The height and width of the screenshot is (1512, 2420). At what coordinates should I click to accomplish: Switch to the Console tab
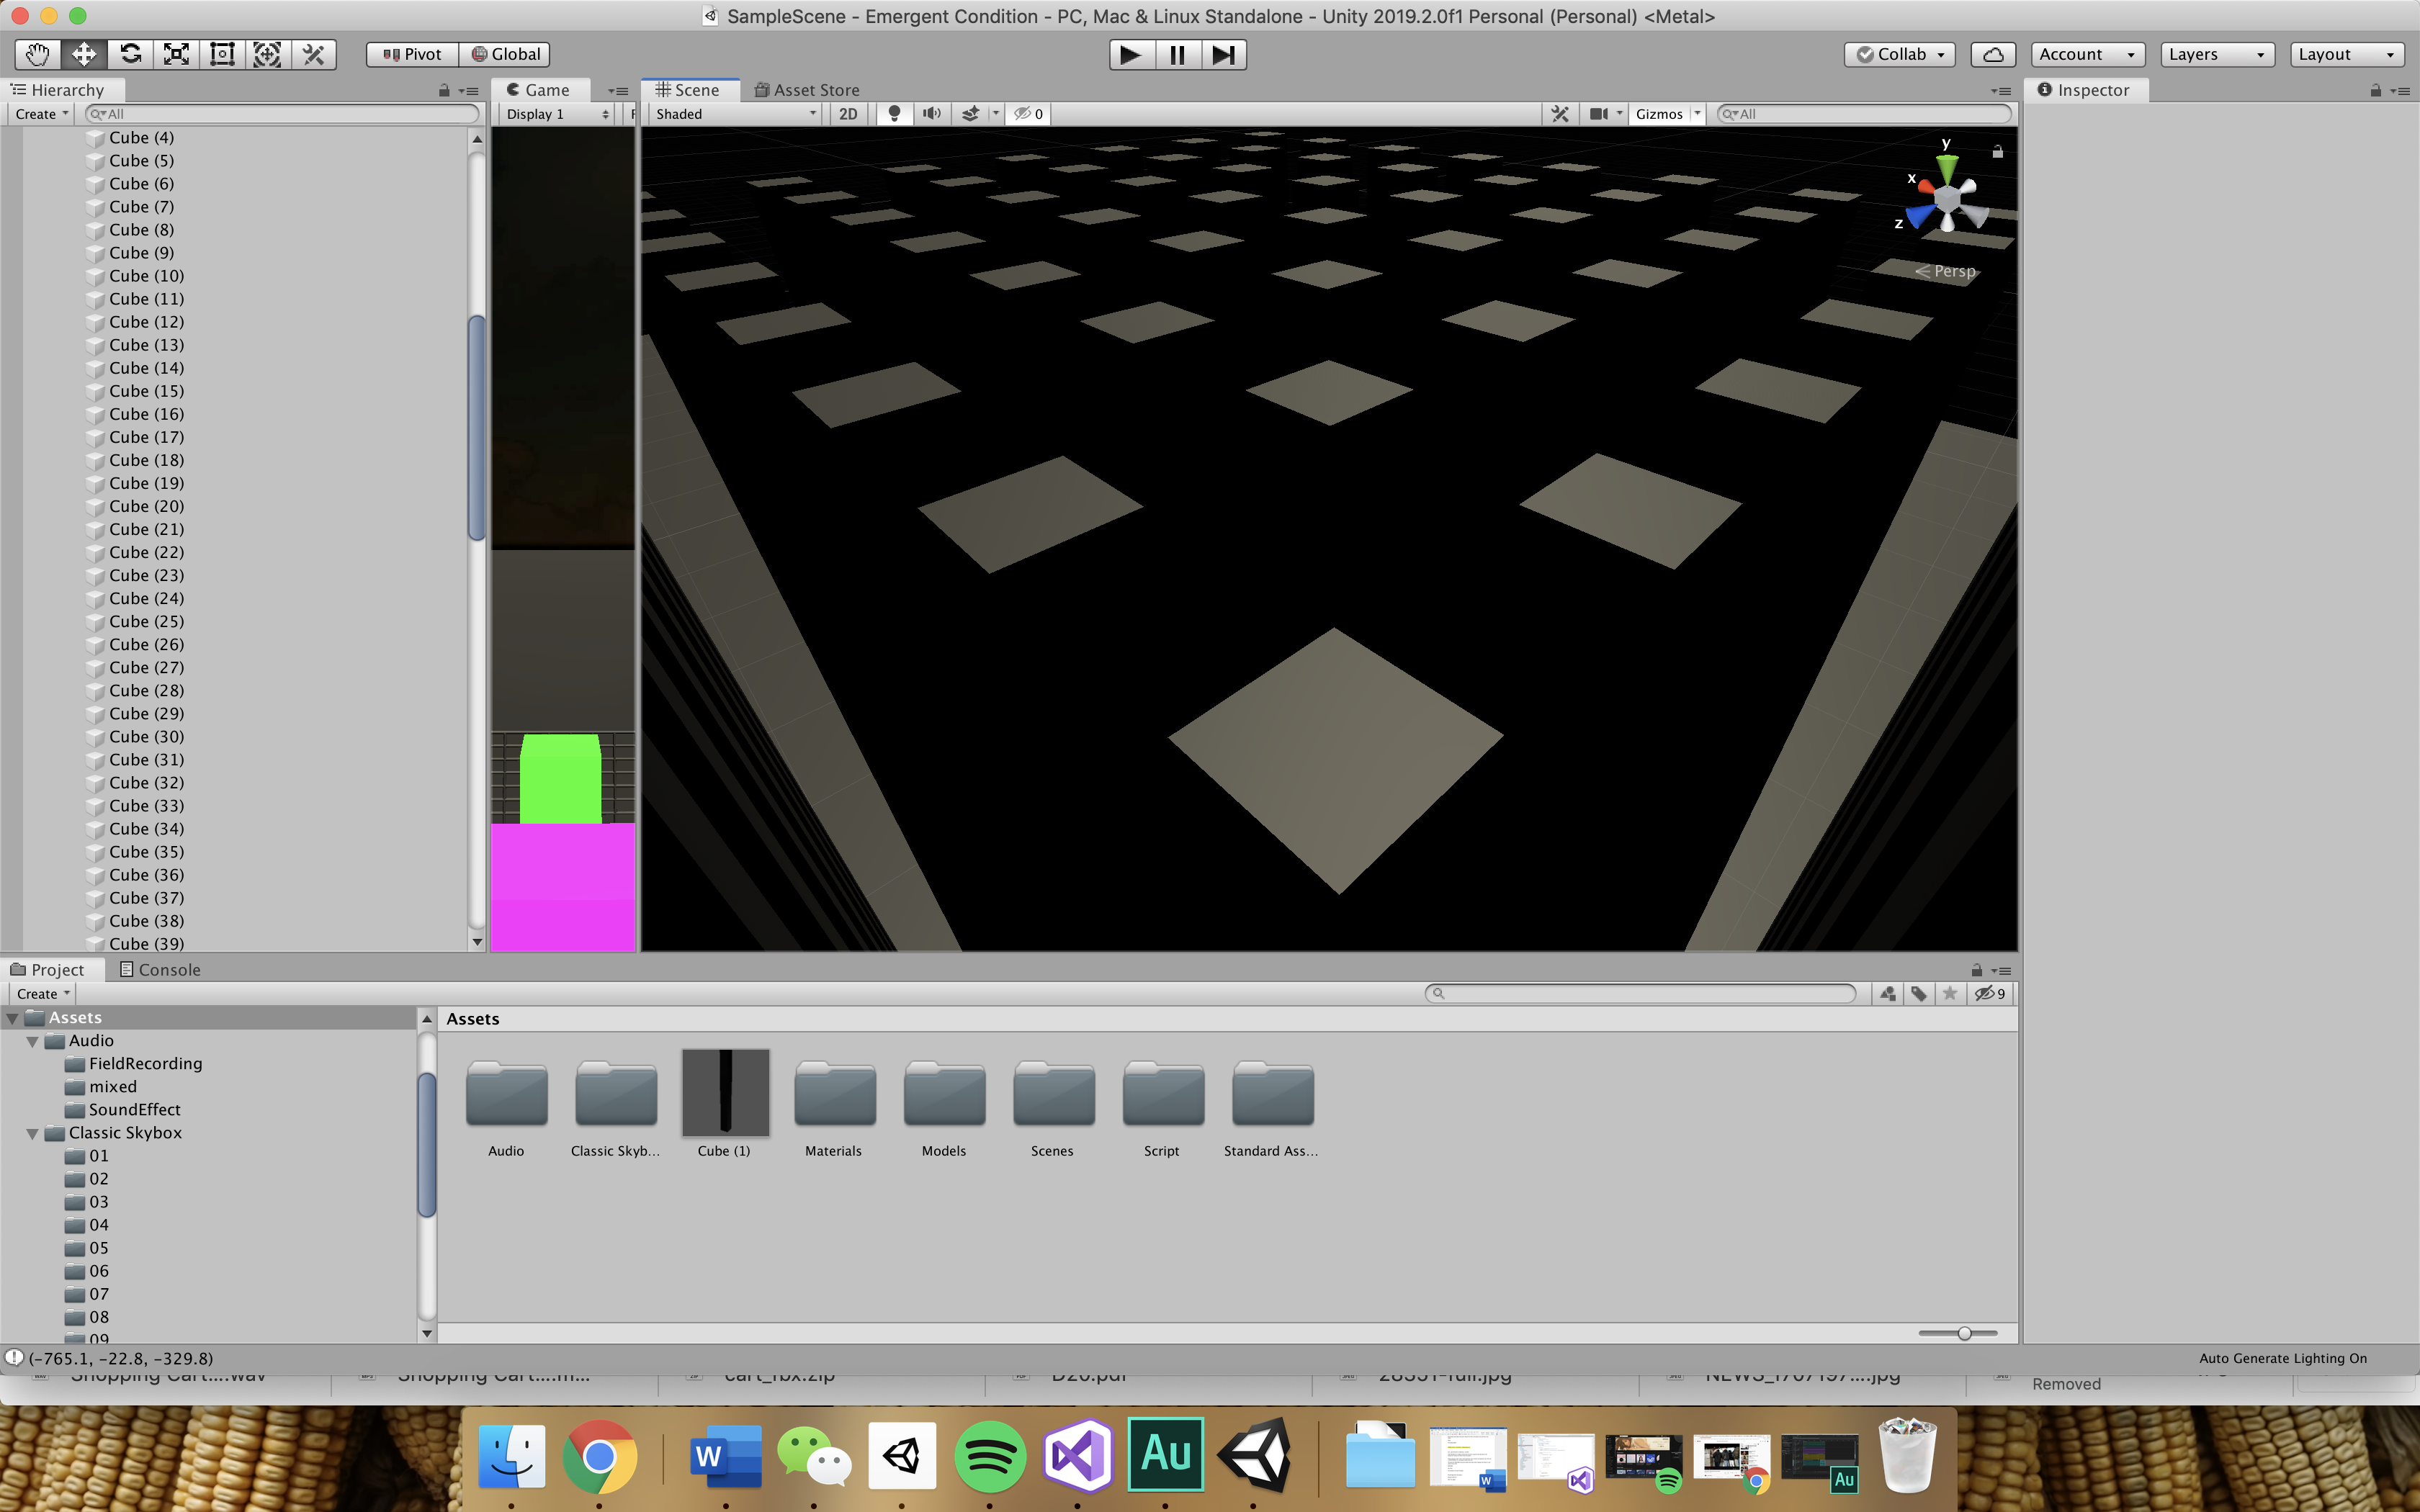tap(160, 970)
